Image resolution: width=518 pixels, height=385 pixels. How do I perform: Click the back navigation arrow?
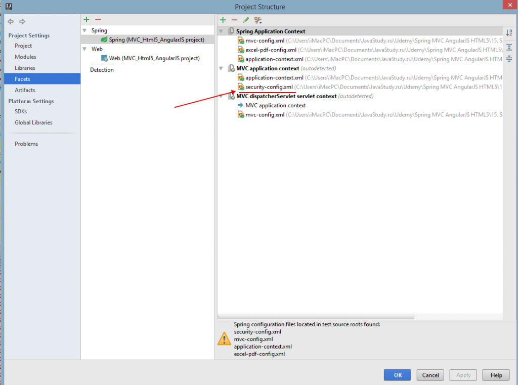pyautogui.click(x=11, y=22)
